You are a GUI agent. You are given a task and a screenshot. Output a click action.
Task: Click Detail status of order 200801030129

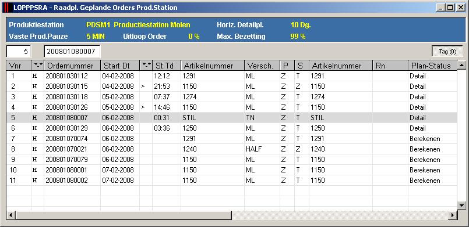[418, 128]
